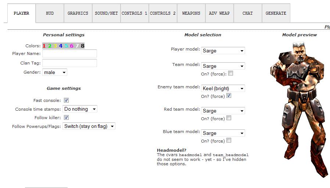Click the Headmodel? heading text

tap(172, 150)
